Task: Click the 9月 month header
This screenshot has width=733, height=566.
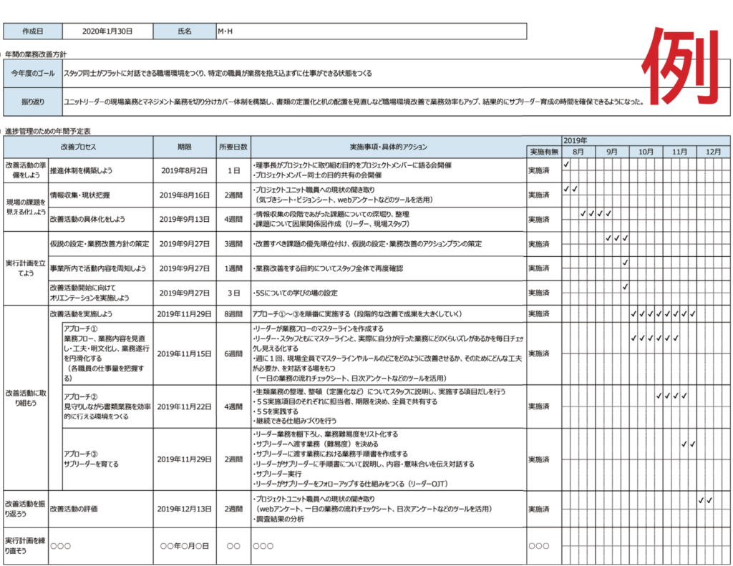Action: pos(612,152)
